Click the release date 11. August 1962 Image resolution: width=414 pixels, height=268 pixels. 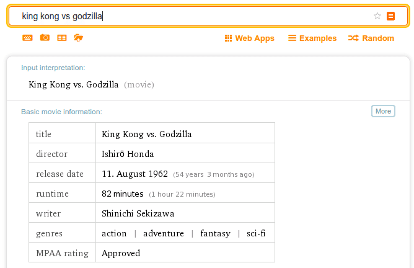[134, 174]
